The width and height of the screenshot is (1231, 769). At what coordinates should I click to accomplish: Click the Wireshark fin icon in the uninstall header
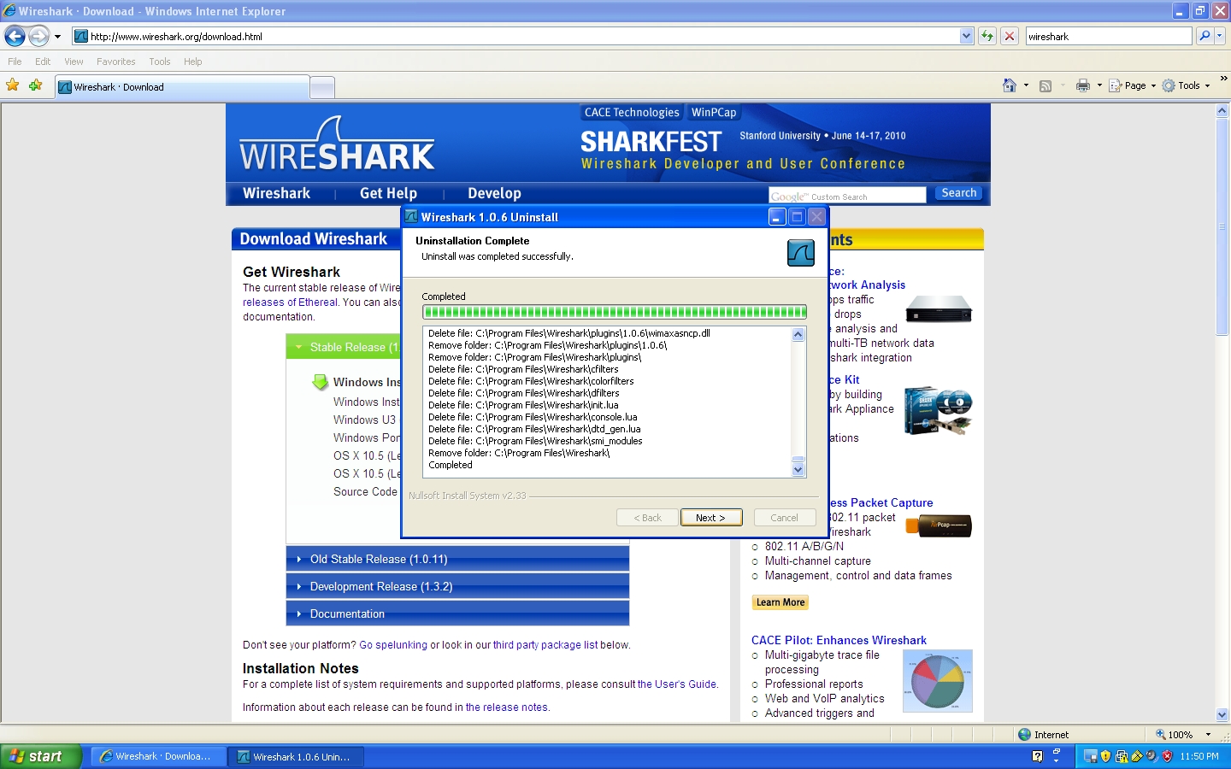pyautogui.click(x=801, y=253)
